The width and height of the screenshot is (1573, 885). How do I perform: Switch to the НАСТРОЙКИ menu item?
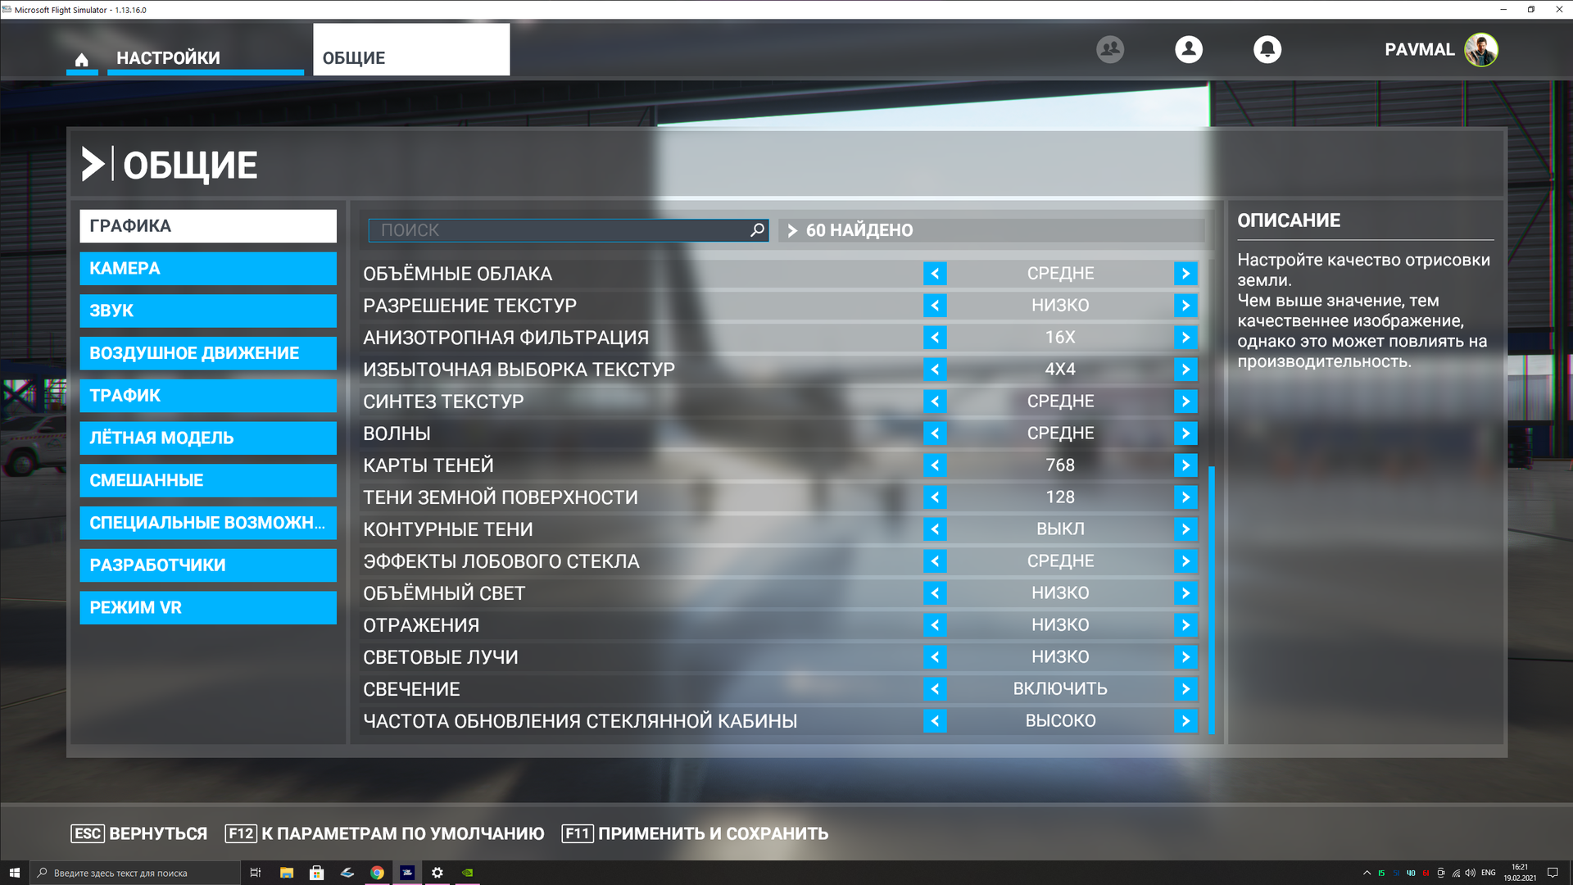point(169,57)
